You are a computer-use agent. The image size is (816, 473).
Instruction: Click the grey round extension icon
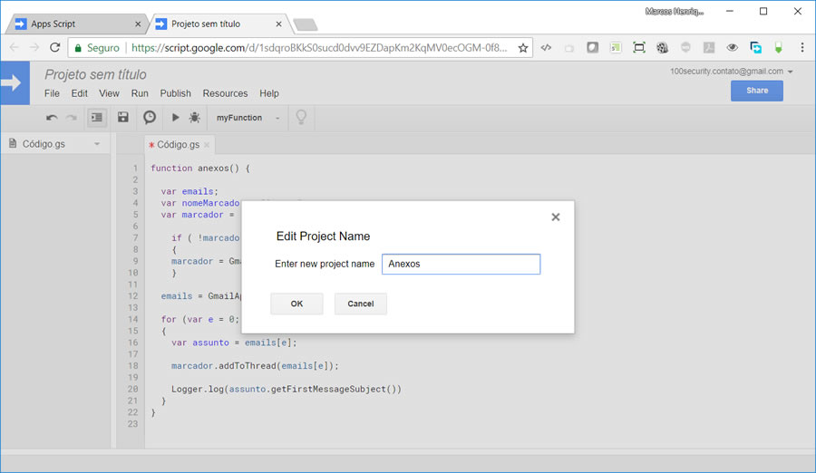(686, 47)
